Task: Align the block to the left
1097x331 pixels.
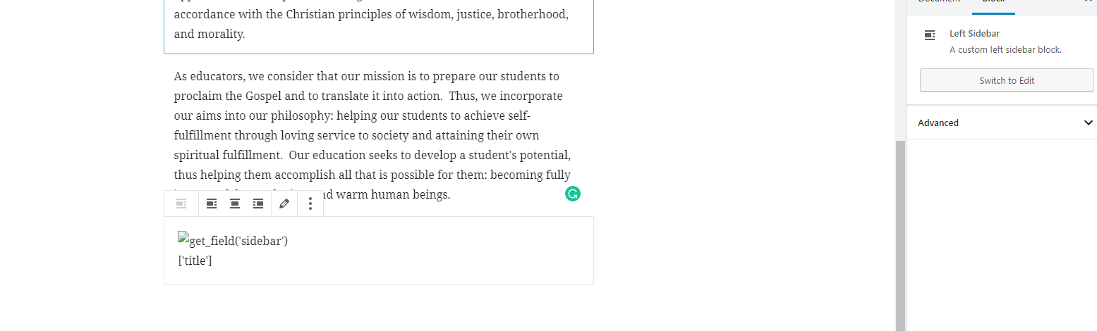Action: [x=212, y=204]
